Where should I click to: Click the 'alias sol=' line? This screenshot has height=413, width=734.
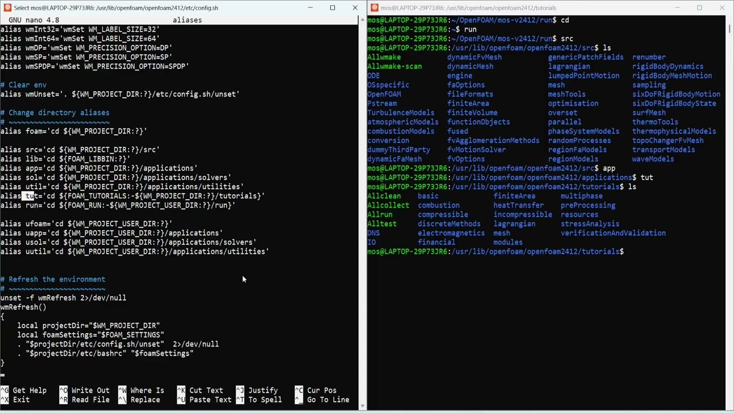tap(116, 177)
